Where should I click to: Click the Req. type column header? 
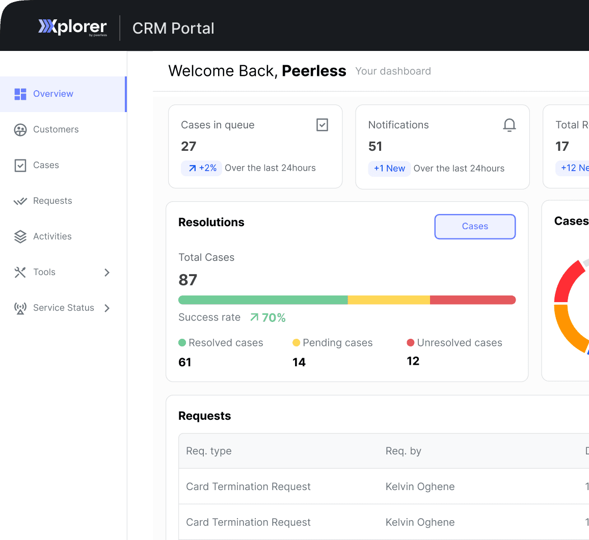click(209, 451)
